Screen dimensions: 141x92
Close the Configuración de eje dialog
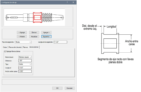tap(73, 2)
